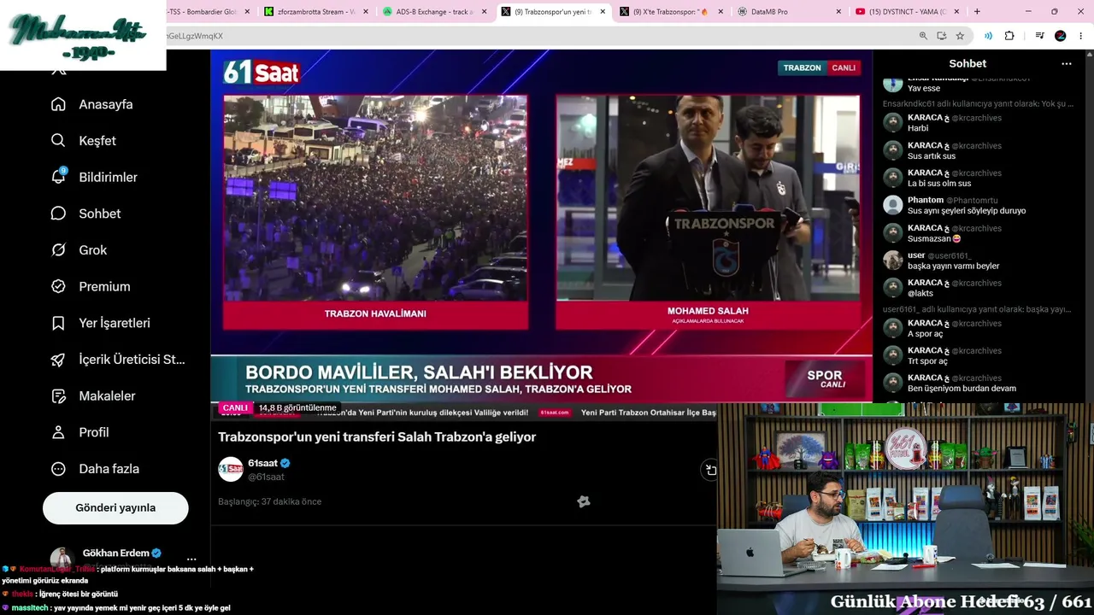Image resolution: width=1094 pixels, height=615 pixels.
Task: Click broadcast title 'Trabzonspor'un yeni transferi Salah Trabzon'a geliyor'
Action: coord(377,437)
